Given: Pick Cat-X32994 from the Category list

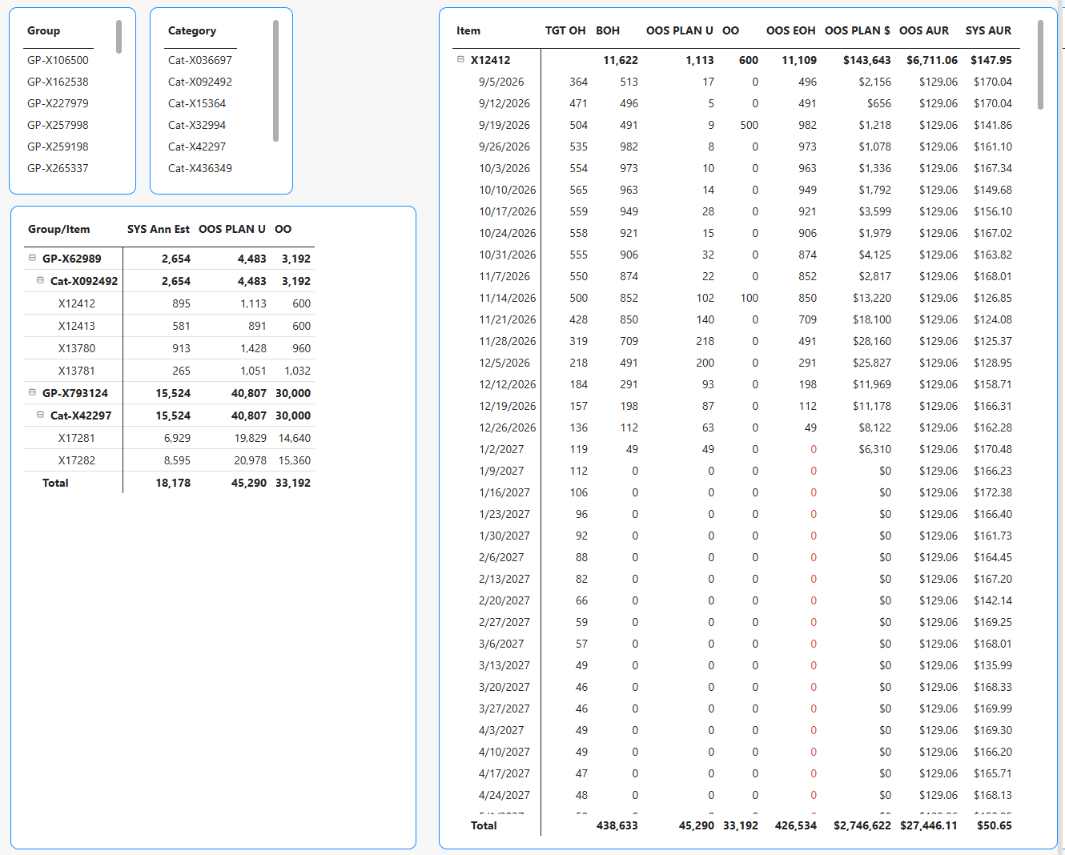Looking at the screenshot, I should [x=197, y=125].
